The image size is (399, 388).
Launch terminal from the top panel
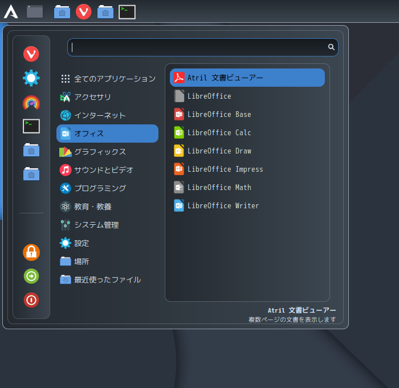127,12
